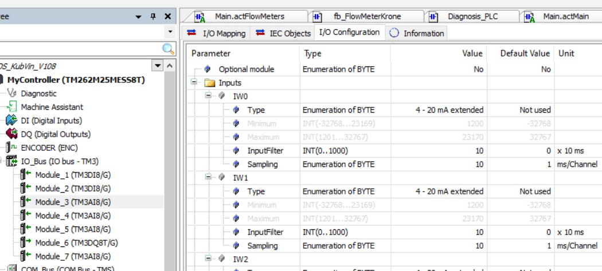
Task: Click the I/O Mapping tab icon
Action: pyautogui.click(x=191, y=33)
